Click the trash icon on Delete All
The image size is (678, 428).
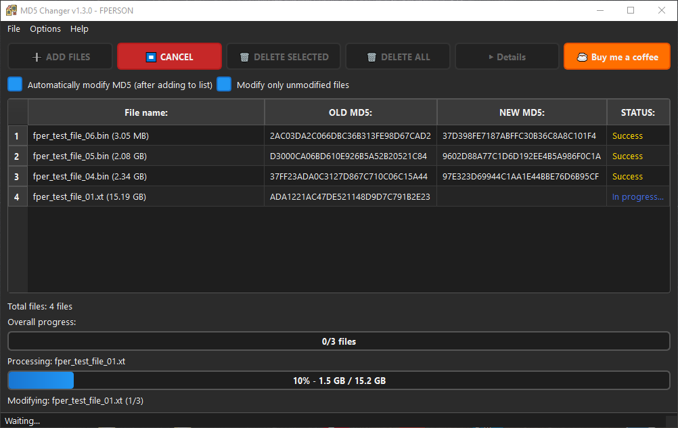[x=371, y=58]
